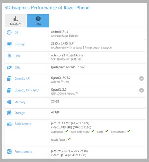Click the CPU chip icon
The image size is (149, 162).
[x=9, y=56]
